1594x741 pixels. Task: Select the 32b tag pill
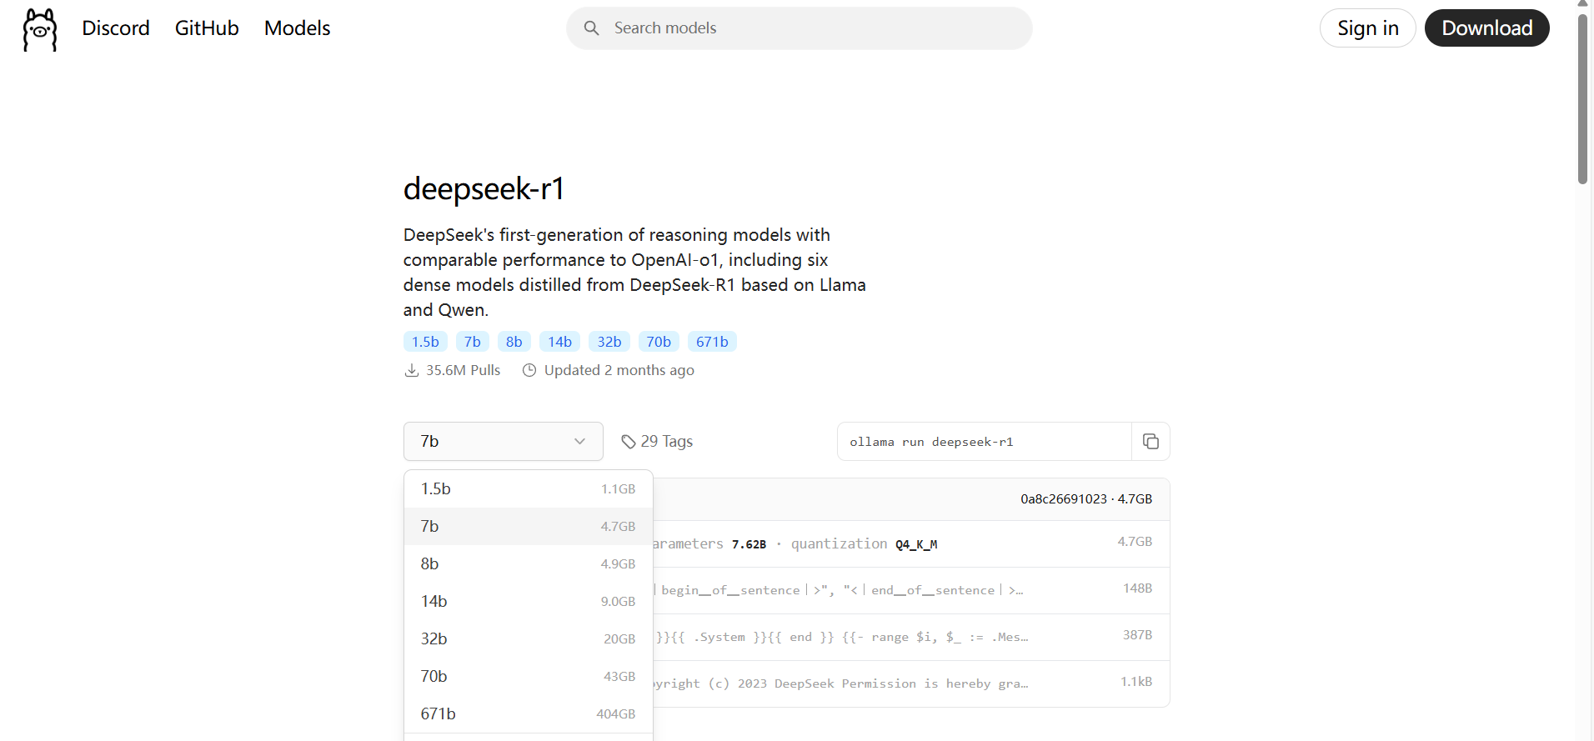(x=609, y=341)
